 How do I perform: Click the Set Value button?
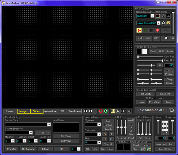pos(66,136)
